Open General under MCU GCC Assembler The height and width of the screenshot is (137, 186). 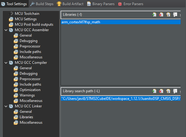(x=26, y=35)
